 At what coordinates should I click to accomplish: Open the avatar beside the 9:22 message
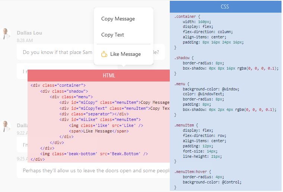5,126
